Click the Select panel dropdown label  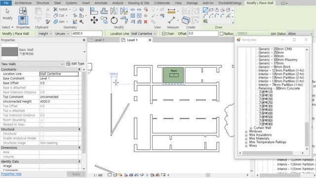click(x=7, y=27)
